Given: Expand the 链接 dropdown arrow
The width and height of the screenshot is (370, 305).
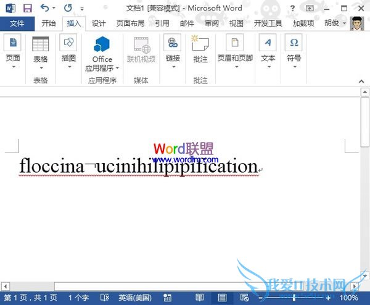Looking at the screenshot, I should coord(174,67).
